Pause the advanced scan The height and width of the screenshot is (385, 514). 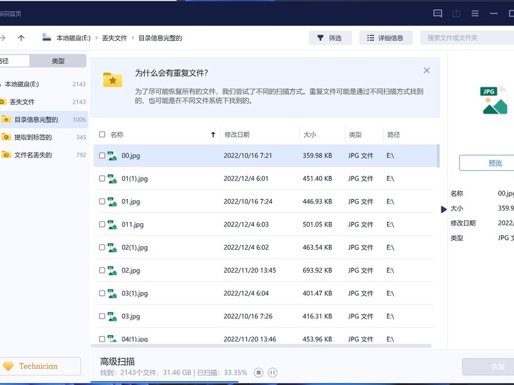272,372
